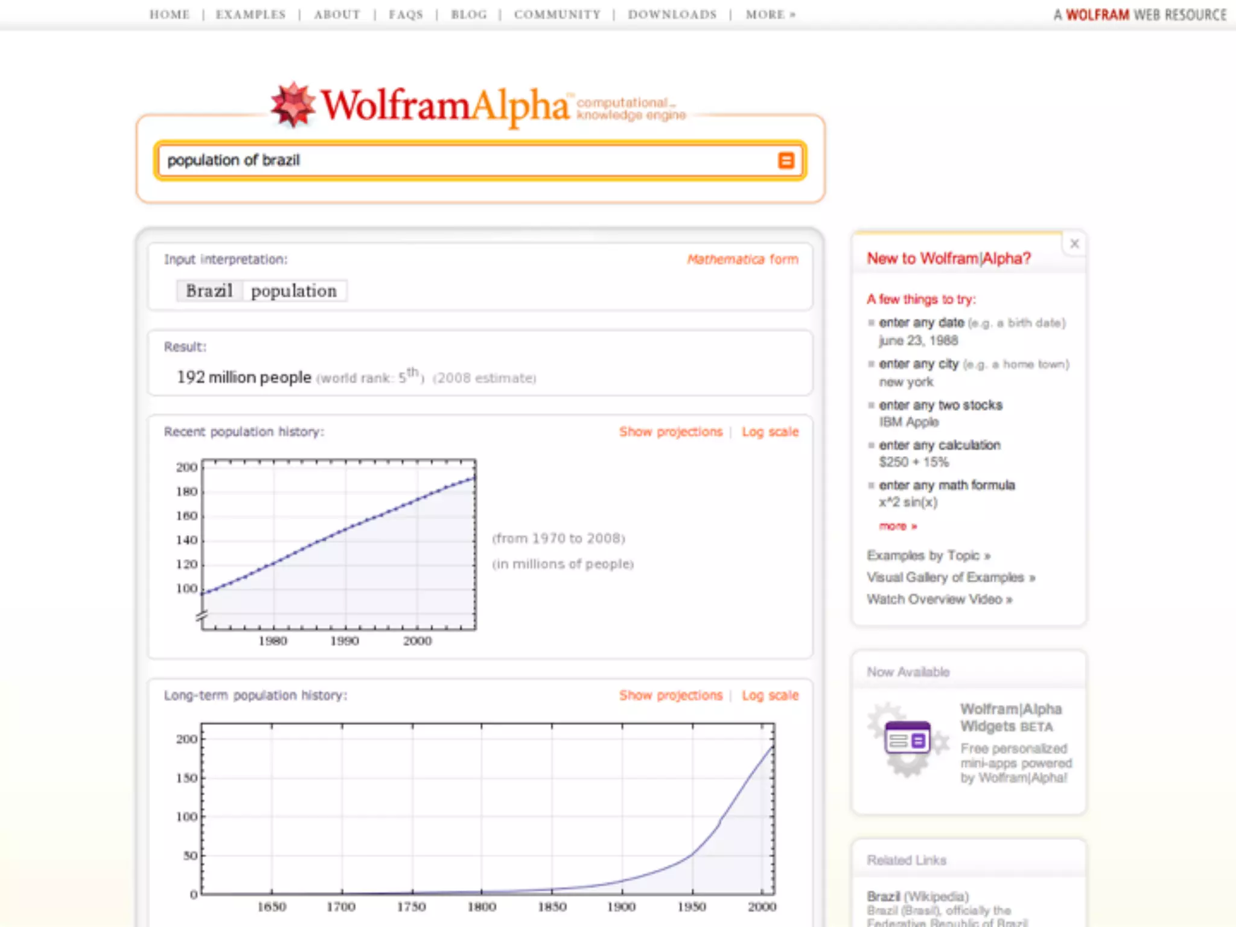Open Visual Gallery of Examples link
1236x927 pixels.
pos(951,578)
